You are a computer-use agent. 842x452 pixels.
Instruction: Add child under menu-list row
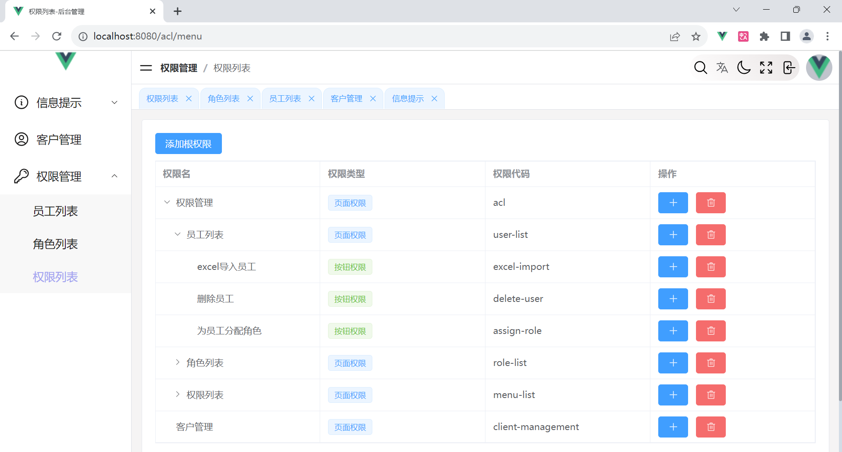[x=673, y=395]
